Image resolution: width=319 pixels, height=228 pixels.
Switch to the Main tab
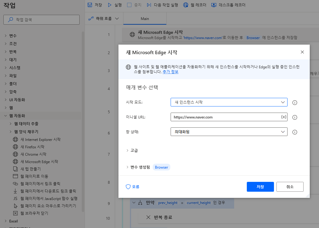[145, 19]
